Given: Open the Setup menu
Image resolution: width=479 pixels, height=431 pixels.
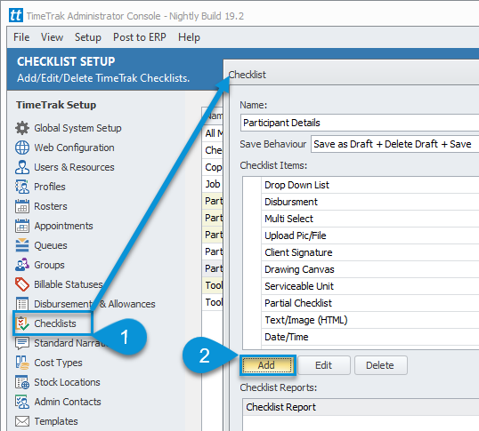Looking at the screenshot, I should point(88,37).
